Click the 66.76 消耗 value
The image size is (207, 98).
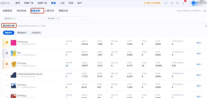(x=84, y=87)
